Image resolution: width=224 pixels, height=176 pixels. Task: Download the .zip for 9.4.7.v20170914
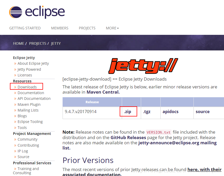pos(128,112)
